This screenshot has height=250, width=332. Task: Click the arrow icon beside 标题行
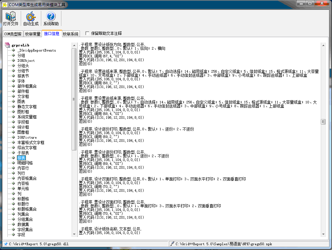tap(13, 204)
